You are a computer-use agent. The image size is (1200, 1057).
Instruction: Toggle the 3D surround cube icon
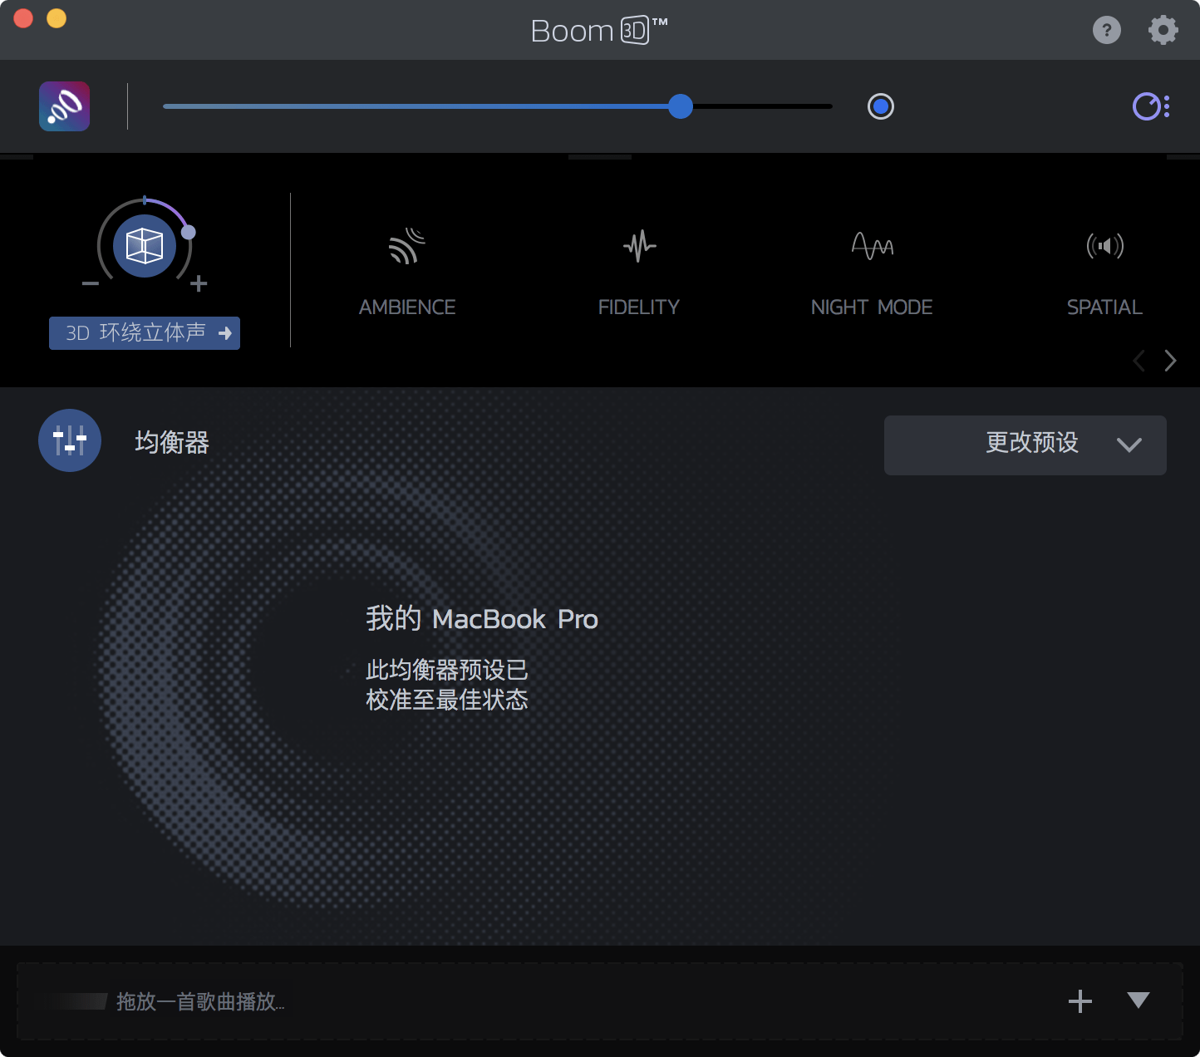145,246
